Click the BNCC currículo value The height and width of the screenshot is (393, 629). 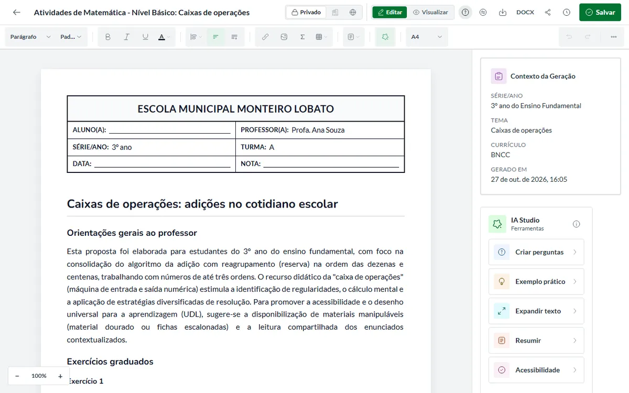coord(501,155)
